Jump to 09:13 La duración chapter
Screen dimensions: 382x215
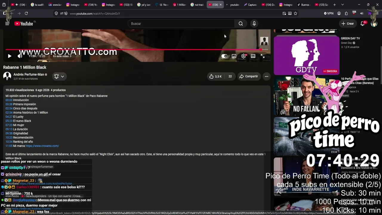coord(9,129)
